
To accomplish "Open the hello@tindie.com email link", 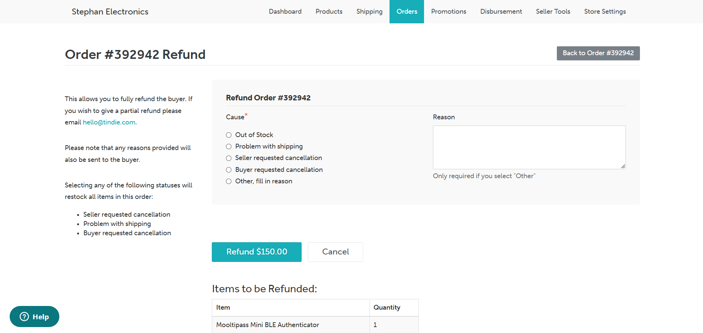I will tap(109, 122).
